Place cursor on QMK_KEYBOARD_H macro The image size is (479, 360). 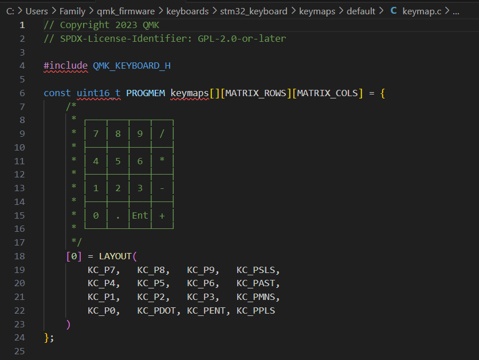click(x=132, y=66)
